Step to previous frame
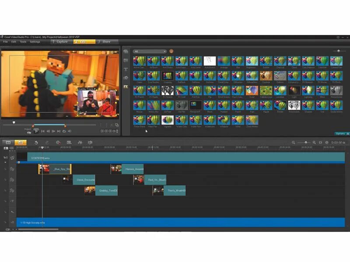This screenshot has height=262, width=350. click(x=48, y=131)
